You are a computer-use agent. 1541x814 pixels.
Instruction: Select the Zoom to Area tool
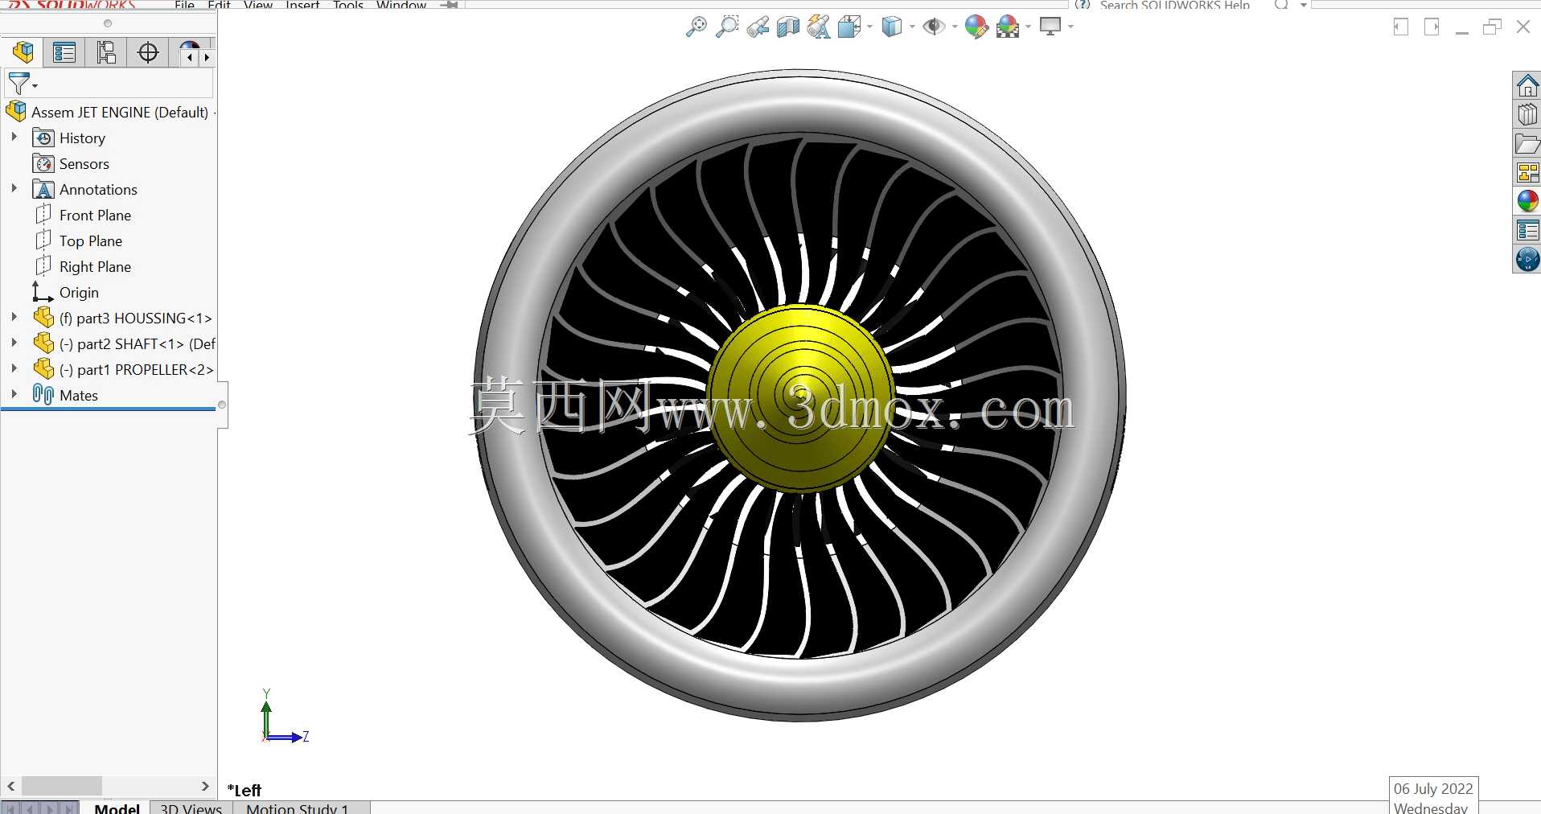tap(727, 27)
